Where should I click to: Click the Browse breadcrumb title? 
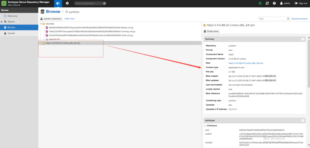[x=53, y=11]
